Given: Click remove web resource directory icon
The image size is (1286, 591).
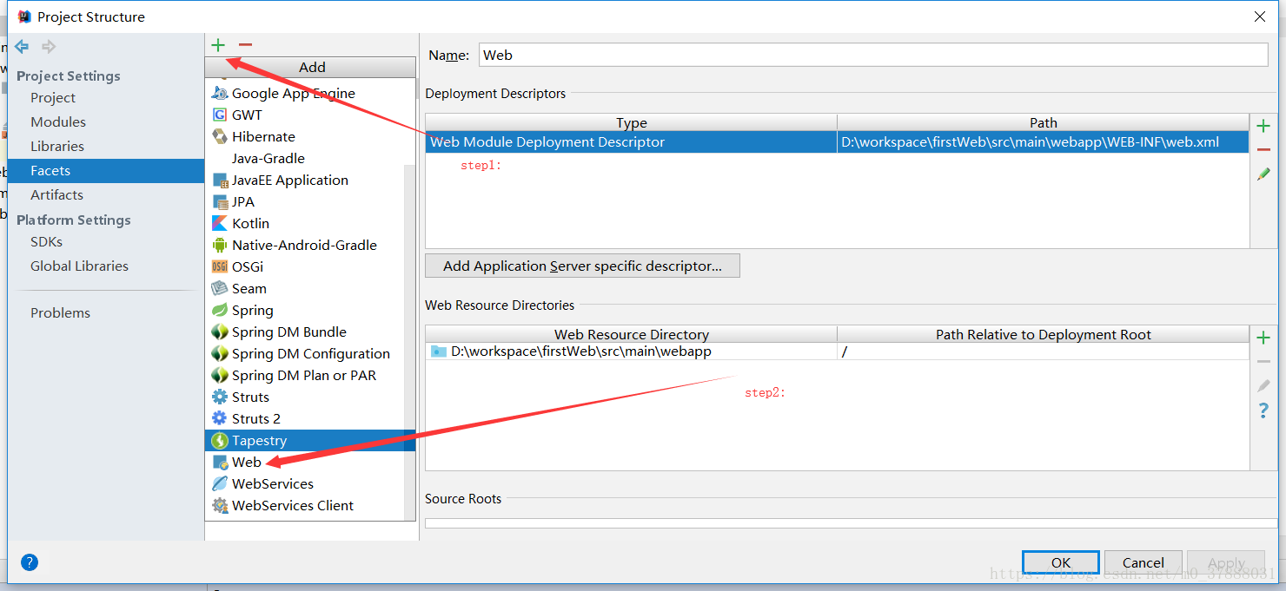Looking at the screenshot, I should (1263, 362).
